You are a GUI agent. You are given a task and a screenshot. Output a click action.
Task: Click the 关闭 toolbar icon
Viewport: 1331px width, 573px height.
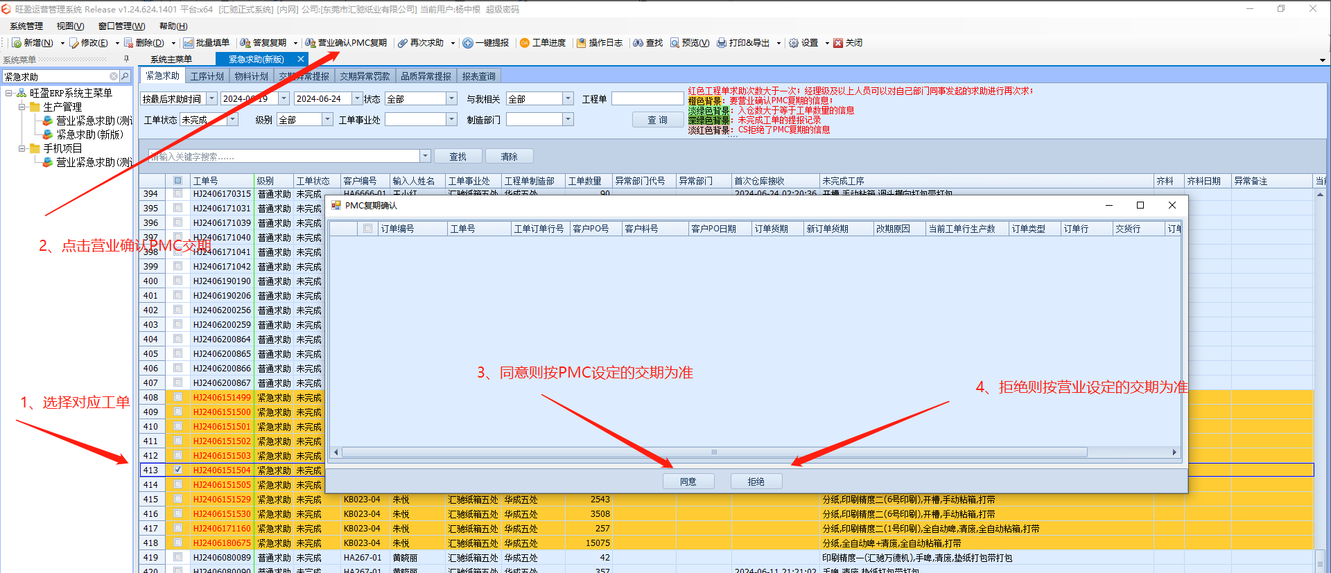point(838,43)
